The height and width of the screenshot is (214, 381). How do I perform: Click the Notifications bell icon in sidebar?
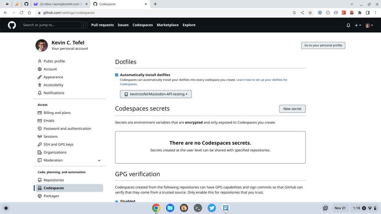coord(40,93)
